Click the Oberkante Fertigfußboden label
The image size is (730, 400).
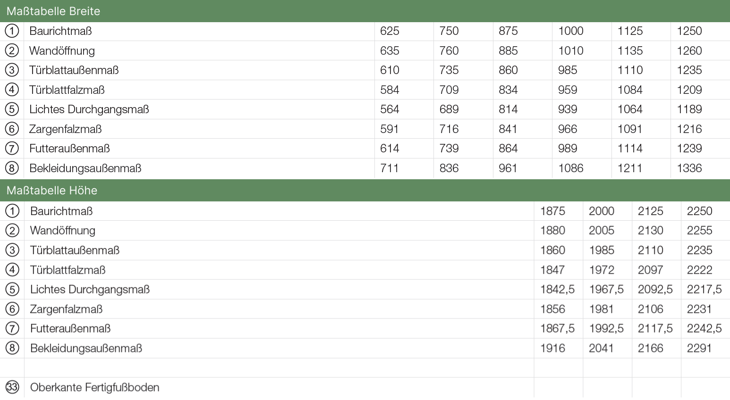point(94,387)
